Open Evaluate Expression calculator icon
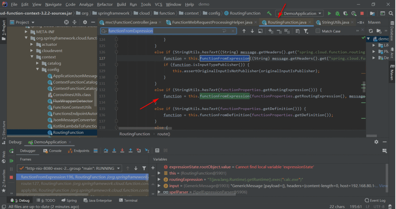 (x=157, y=151)
